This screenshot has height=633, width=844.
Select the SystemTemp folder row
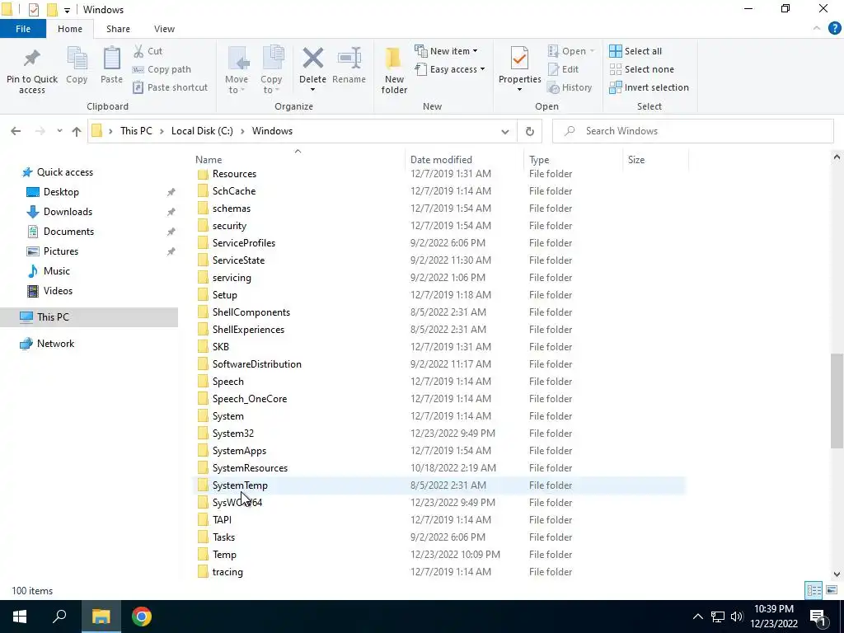click(x=439, y=485)
